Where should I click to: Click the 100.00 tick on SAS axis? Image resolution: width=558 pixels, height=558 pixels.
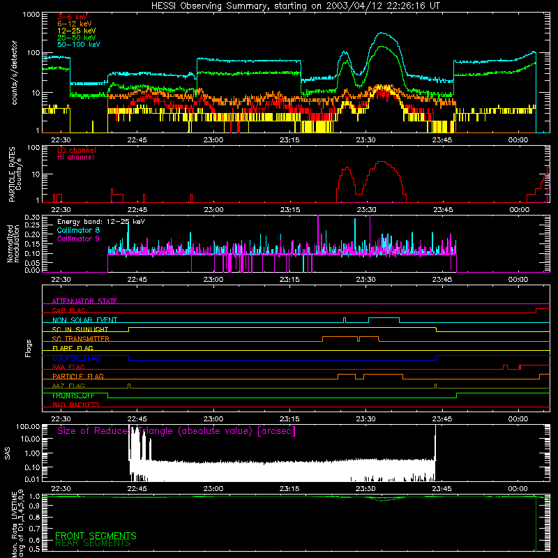click(28, 426)
